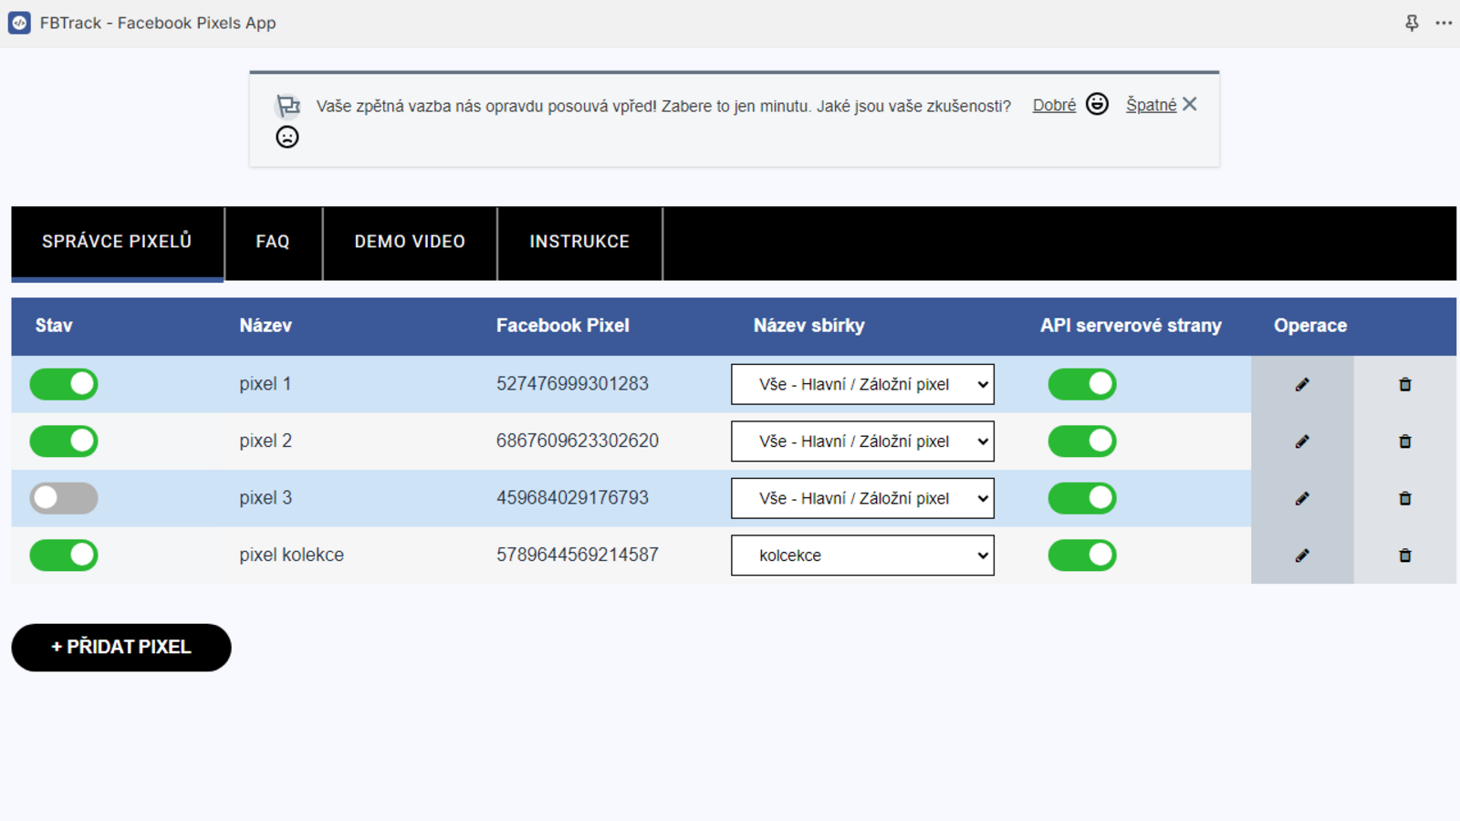Select pixel ID 5789644569214587
1460x821 pixels.
click(578, 555)
